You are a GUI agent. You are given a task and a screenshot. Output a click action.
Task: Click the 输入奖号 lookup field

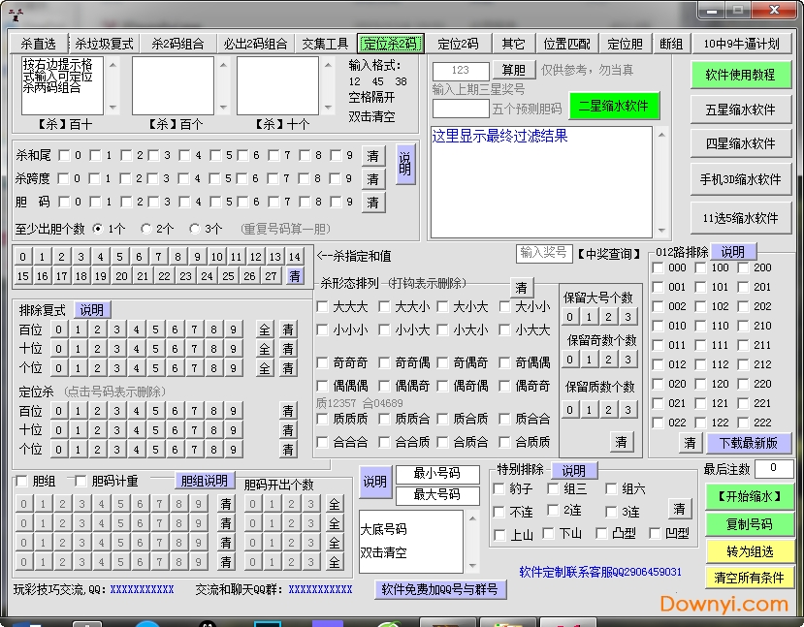point(543,253)
